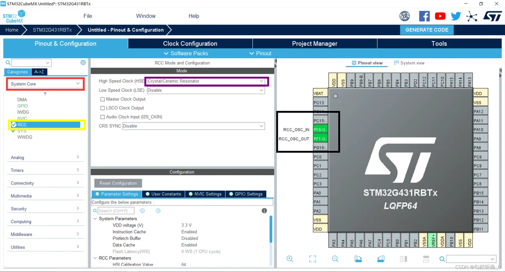This screenshot has width=505, height=272.
Task: Click the ST logo in header
Action: 493,16
